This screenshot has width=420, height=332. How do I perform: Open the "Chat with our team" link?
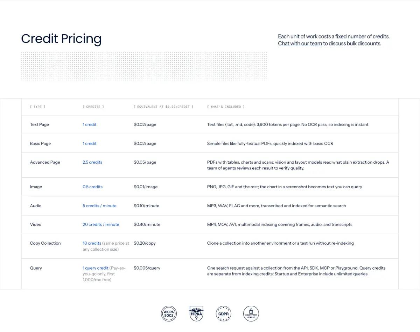300,43
